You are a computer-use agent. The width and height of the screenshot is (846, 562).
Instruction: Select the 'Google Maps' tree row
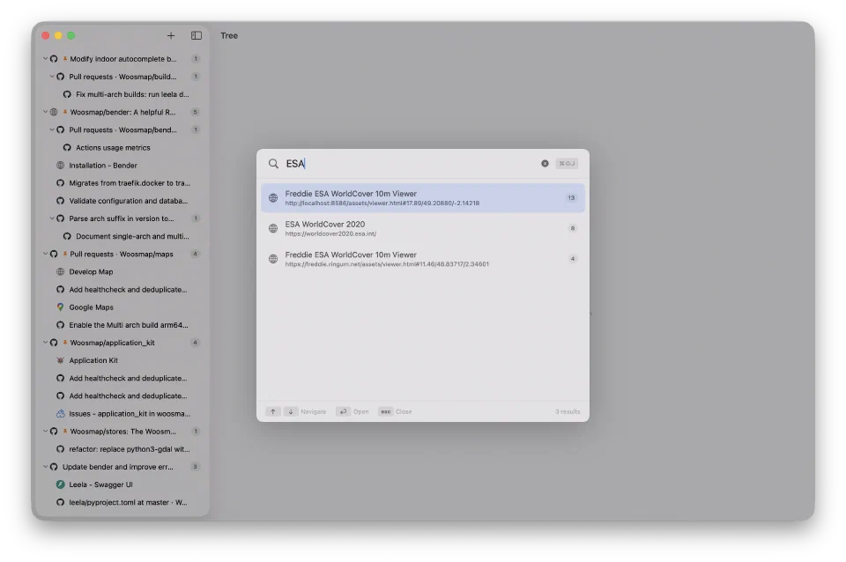121,307
